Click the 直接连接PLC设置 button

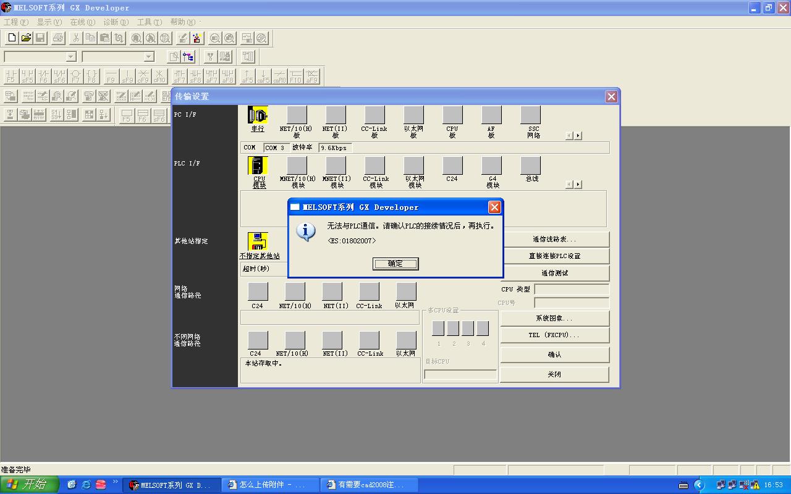554,256
